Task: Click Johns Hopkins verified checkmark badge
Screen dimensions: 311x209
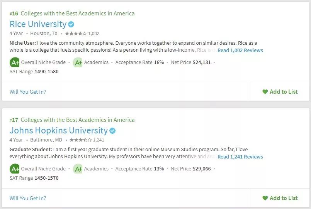Action: click(x=112, y=131)
